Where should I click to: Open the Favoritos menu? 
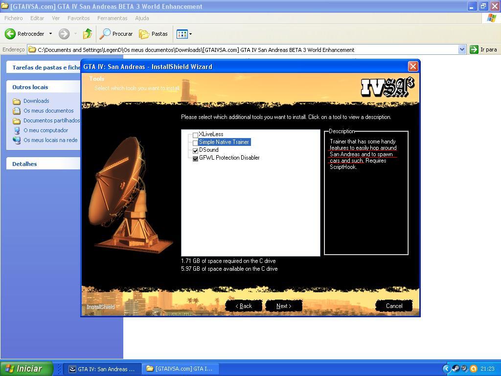(x=79, y=18)
